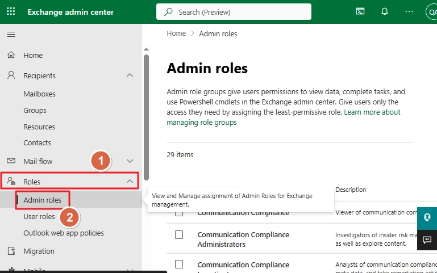Click the '29 items' count text
This screenshot has height=273, width=437.
(x=180, y=155)
